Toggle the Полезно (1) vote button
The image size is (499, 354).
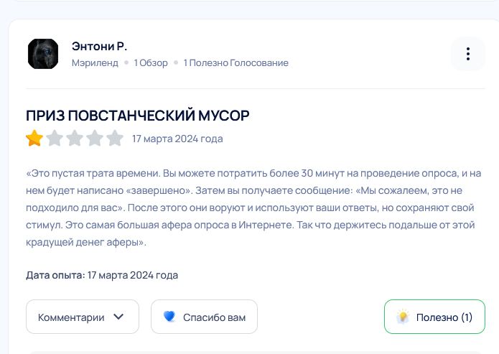[x=434, y=317]
